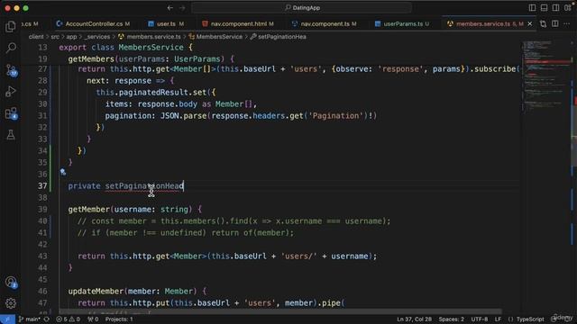Click the 'Spaces: 2' indentation setting

point(451,319)
